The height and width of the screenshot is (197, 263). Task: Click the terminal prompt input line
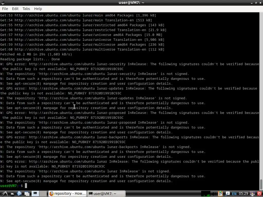point(130,186)
